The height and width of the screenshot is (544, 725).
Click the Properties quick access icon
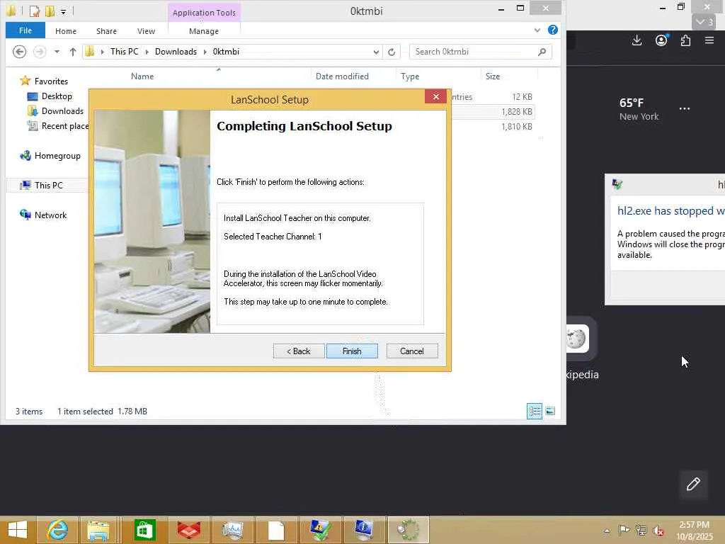pos(35,11)
